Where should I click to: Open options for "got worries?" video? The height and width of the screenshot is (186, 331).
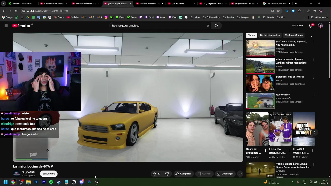click(x=314, y=95)
